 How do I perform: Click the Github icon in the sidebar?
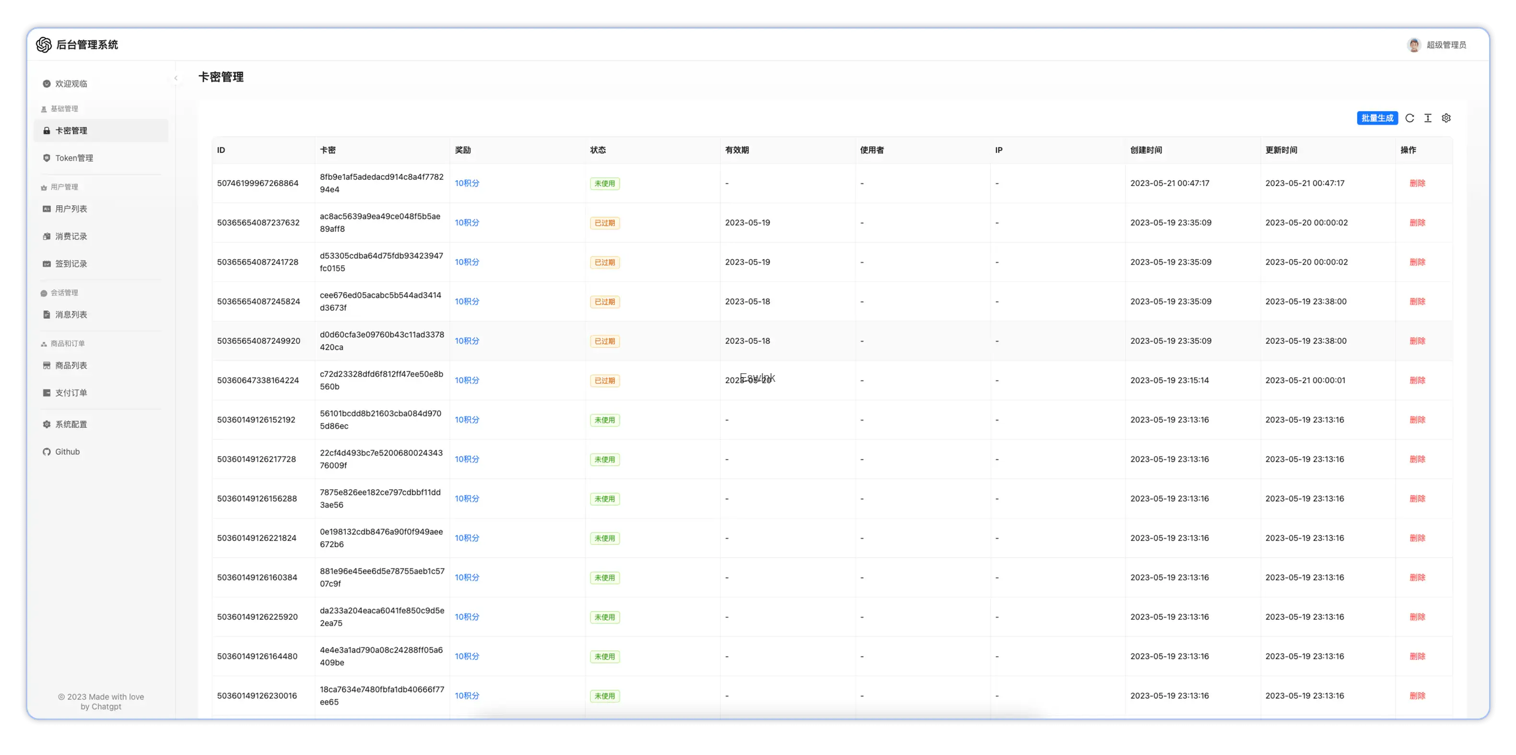[x=47, y=452]
